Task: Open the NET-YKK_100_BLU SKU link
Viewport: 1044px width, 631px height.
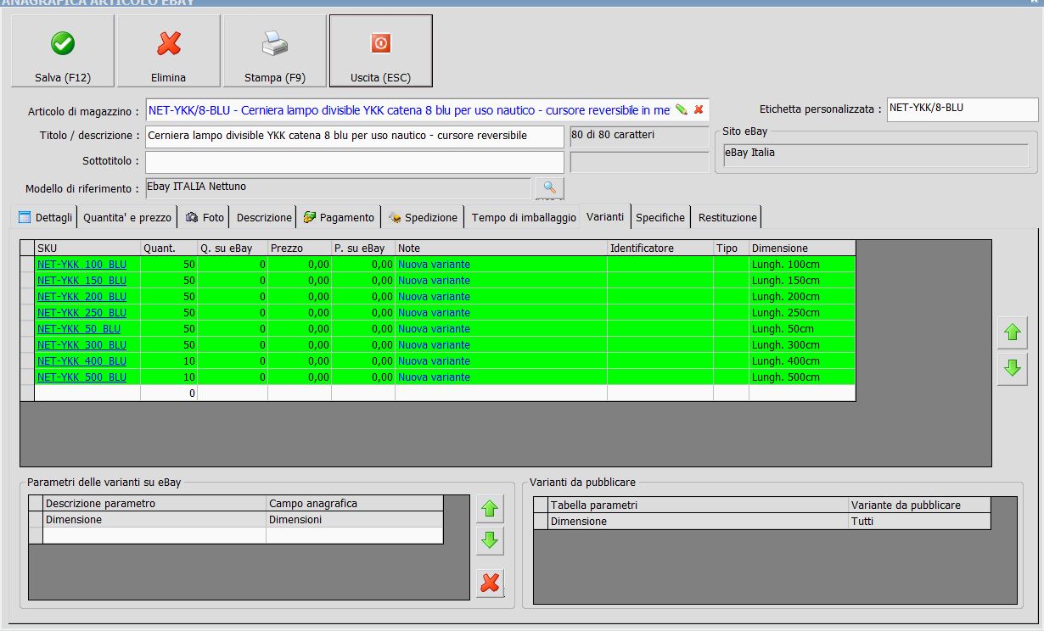Action: pos(81,265)
